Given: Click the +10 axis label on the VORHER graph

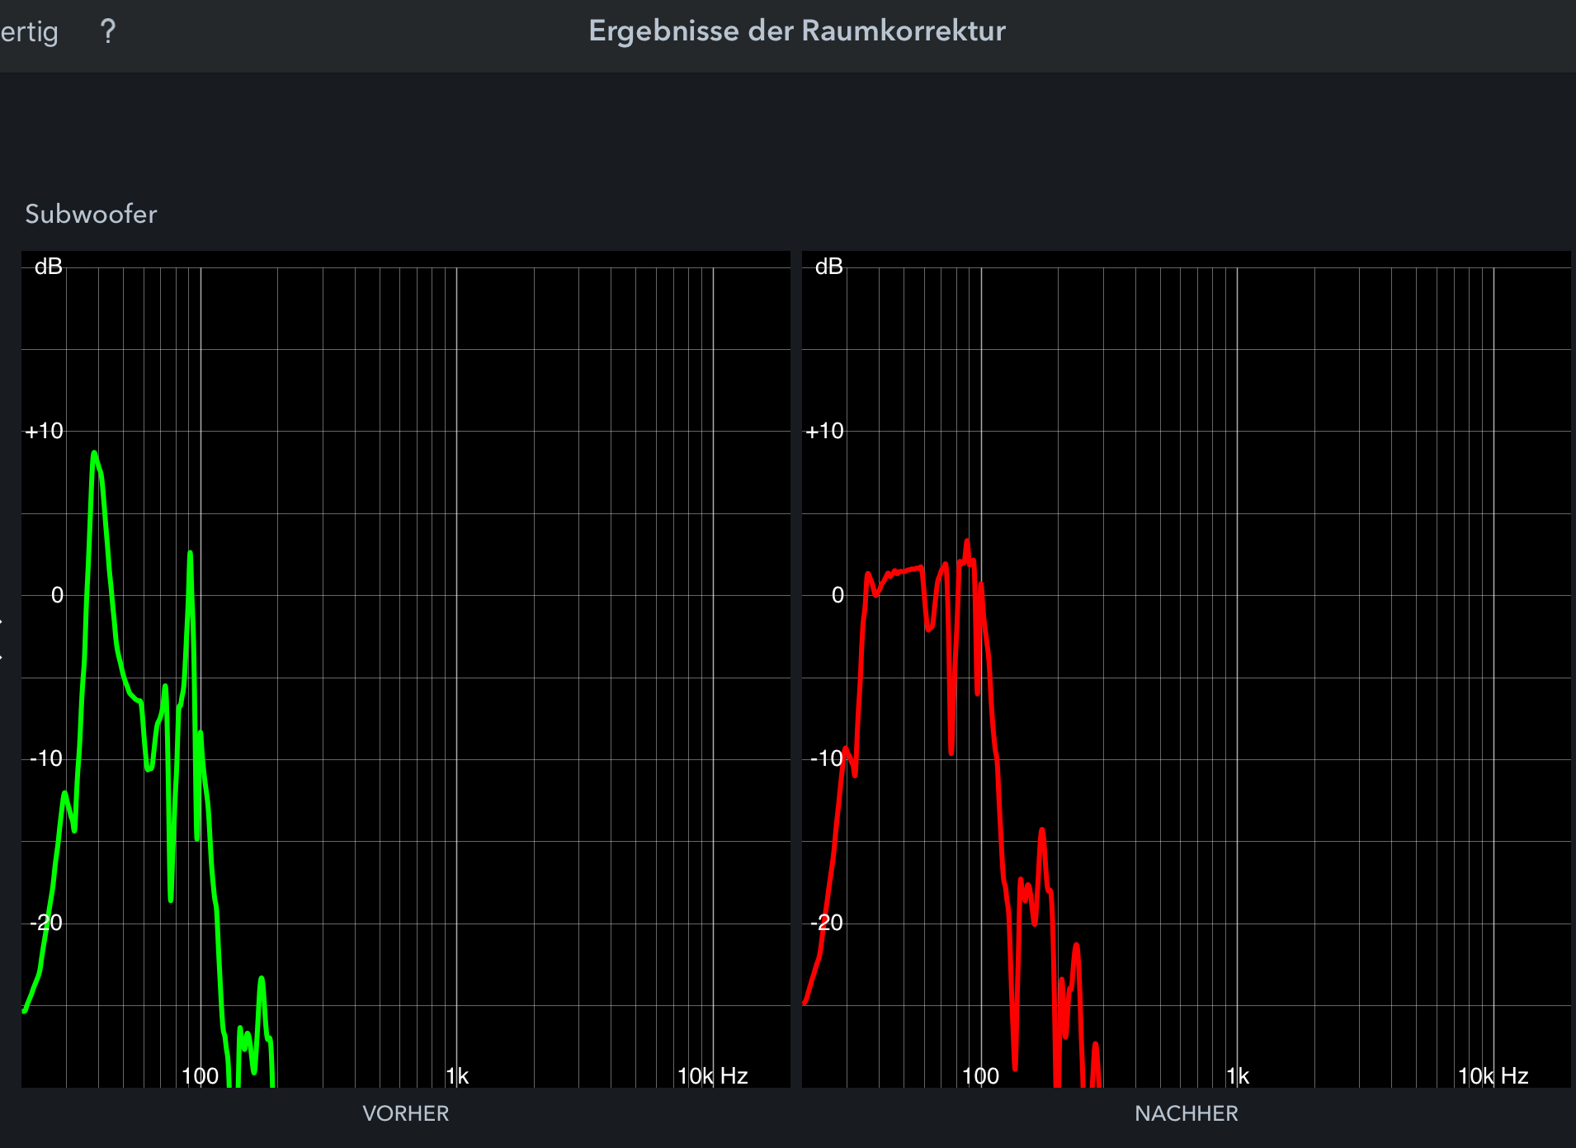Looking at the screenshot, I should [44, 431].
